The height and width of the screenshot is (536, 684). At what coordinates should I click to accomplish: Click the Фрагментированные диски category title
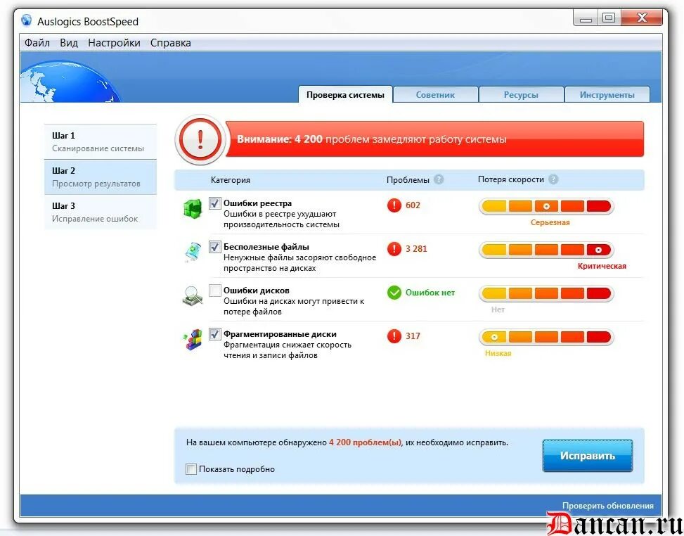[280, 334]
